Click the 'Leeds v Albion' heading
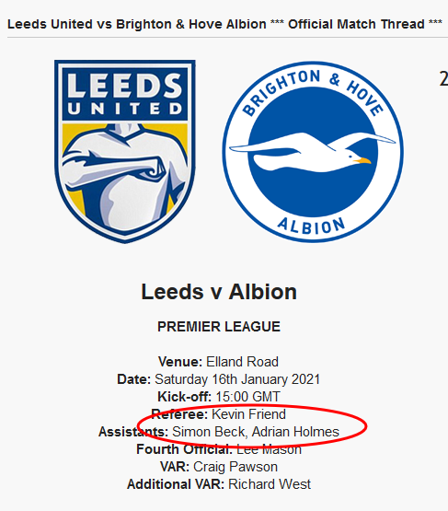This screenshot has width=448, height=511. pyautogui.click(x=219, y=292)
